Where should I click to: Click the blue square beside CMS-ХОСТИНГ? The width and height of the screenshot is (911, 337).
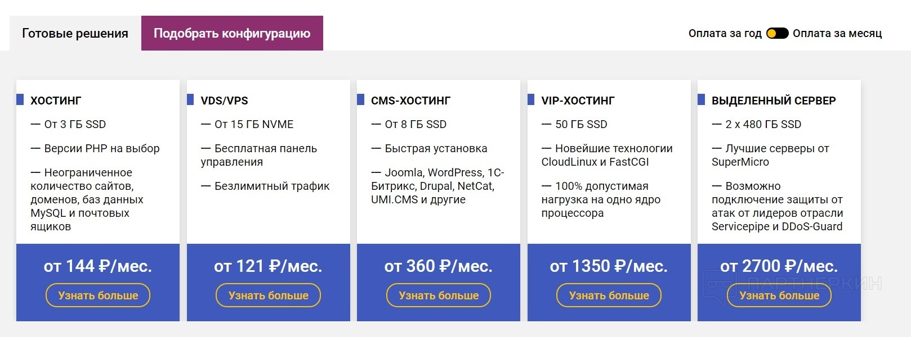click(x=361, y=99)
